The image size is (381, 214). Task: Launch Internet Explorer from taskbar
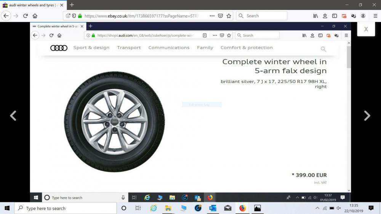[x=153, y=208]
